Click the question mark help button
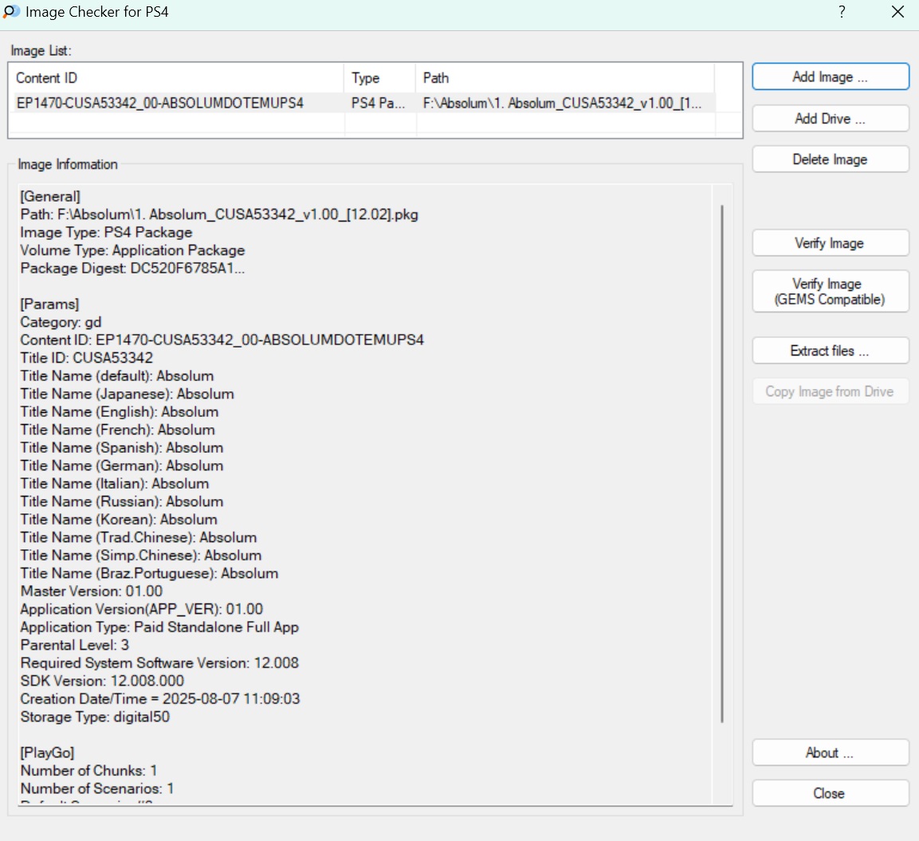Image resolution: width=919 pixels, height=841 pixels. point(842,12)
